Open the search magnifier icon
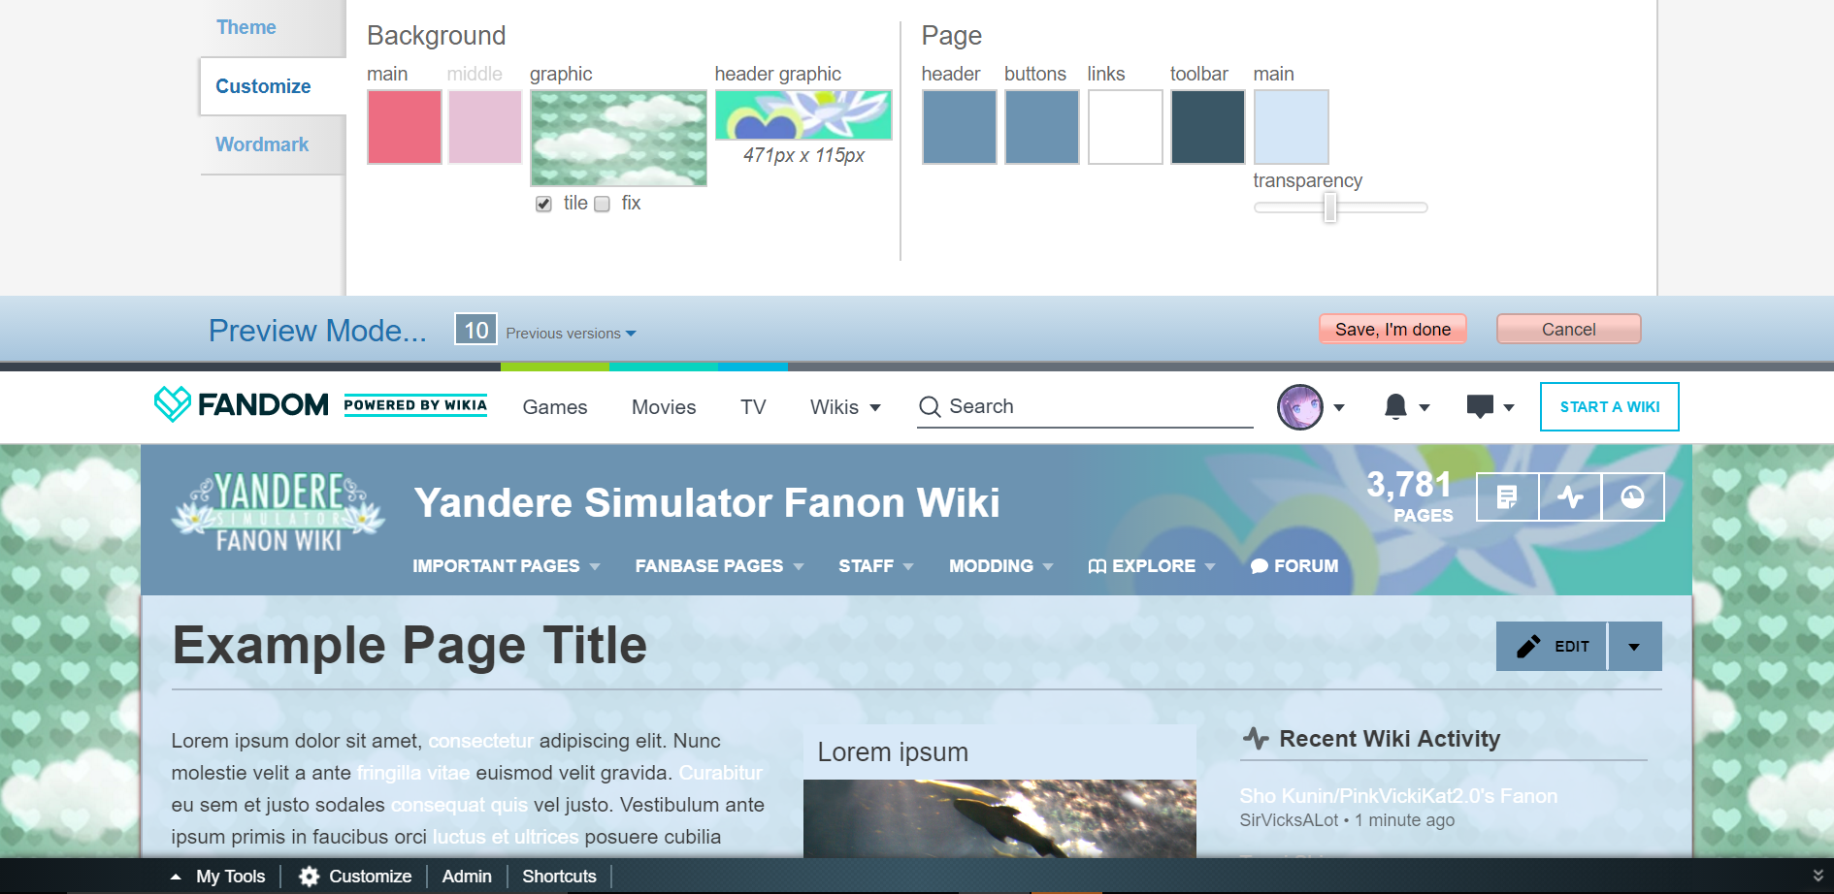Viewport: 1834px width, 894px height. [930, 406]
